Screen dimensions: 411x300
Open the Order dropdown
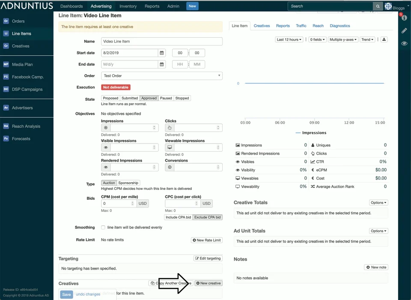pyautogui.click(x=162, y=76)
